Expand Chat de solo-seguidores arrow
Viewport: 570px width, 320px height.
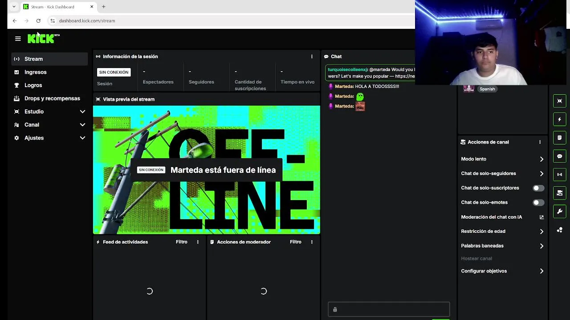(x=541, y=174)
